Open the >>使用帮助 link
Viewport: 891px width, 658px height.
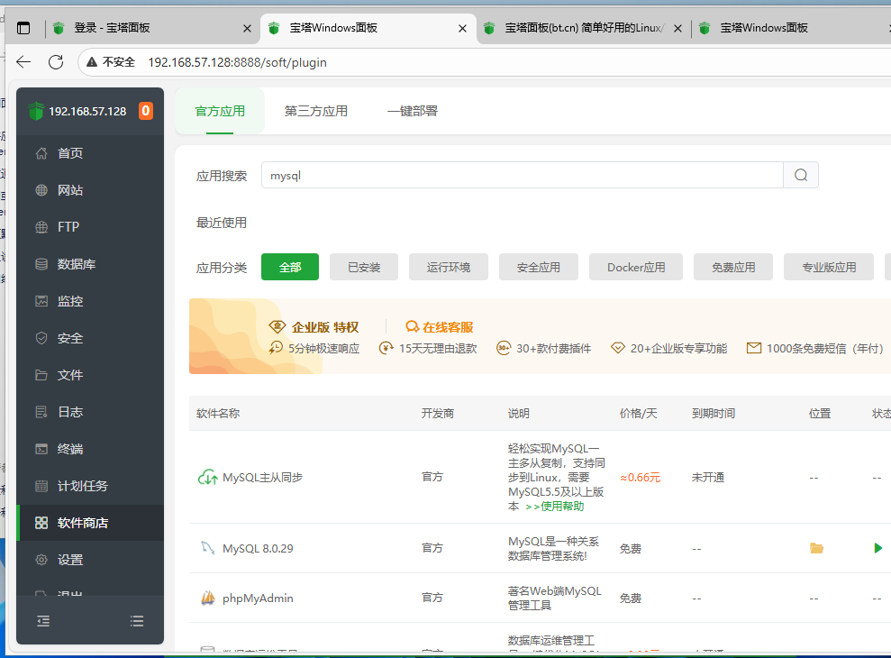555,507
